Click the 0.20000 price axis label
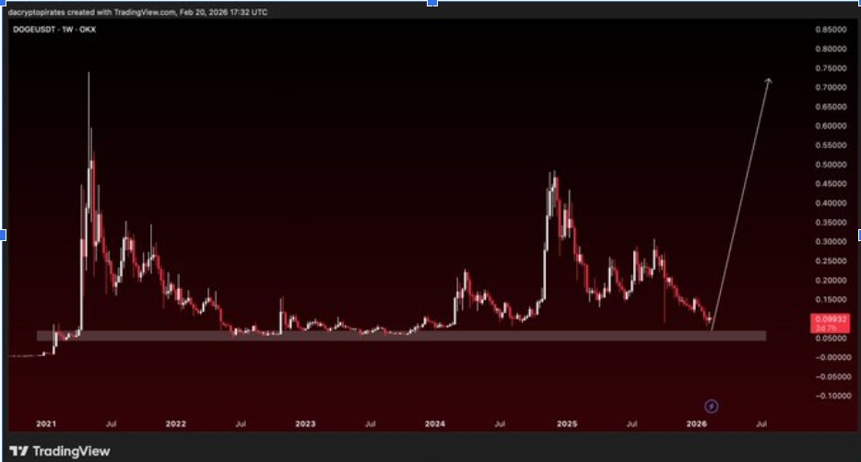 [831, 281]
